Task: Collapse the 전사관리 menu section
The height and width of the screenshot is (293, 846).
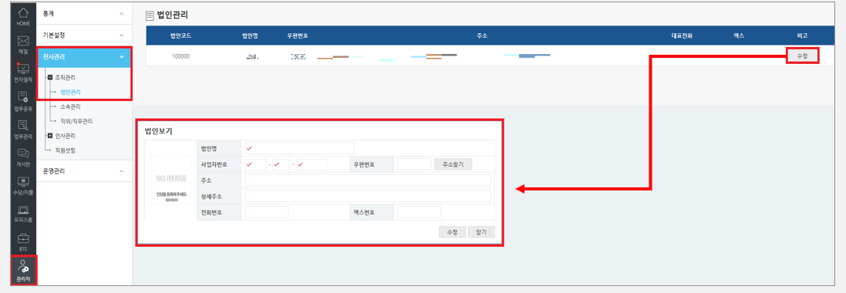Action: pos(83,56)
